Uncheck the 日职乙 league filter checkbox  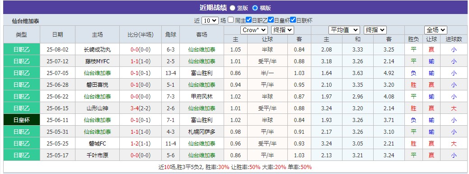click(x=249, y=20)
